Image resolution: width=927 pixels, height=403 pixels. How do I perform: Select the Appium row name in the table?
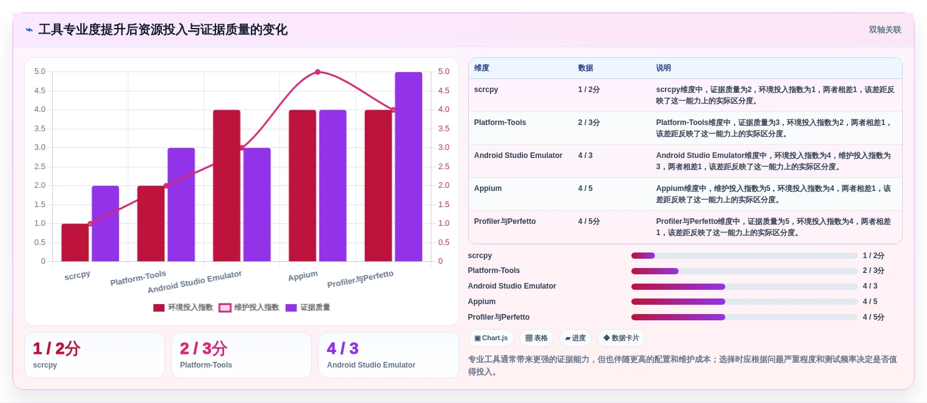pos(487,188)
